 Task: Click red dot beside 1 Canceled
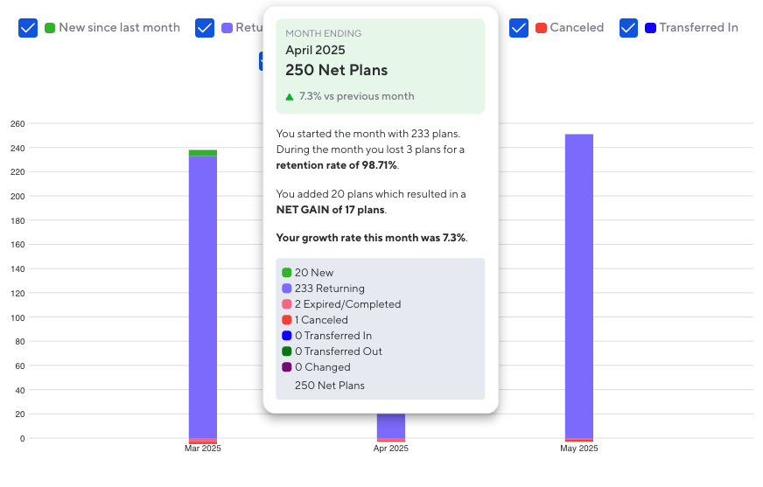click(x=287, y=320)
